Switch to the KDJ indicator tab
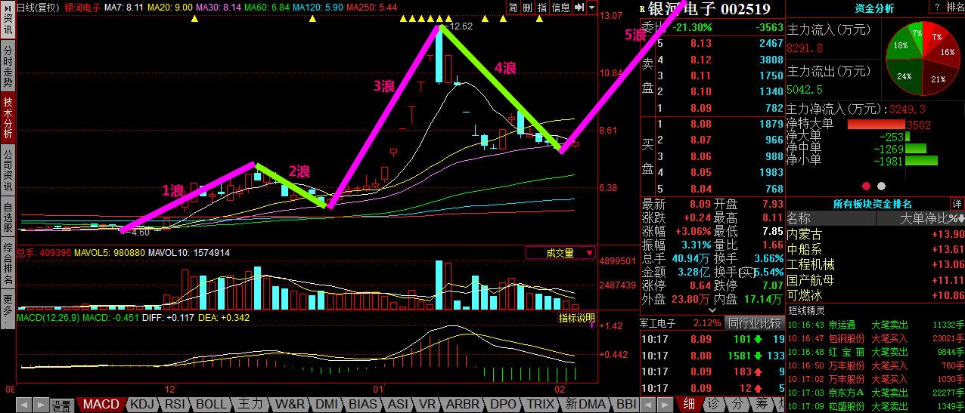The height and width of the screenshot is (413, 965). (x=143, y=405)
